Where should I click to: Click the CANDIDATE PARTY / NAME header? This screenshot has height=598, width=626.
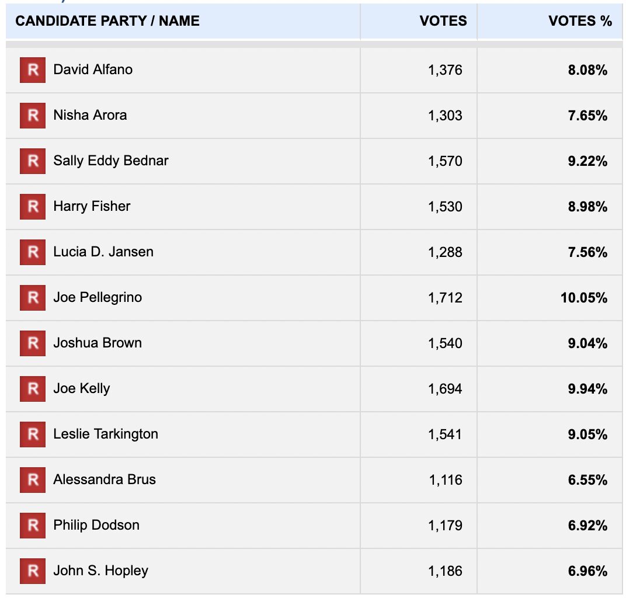point(107,22)
